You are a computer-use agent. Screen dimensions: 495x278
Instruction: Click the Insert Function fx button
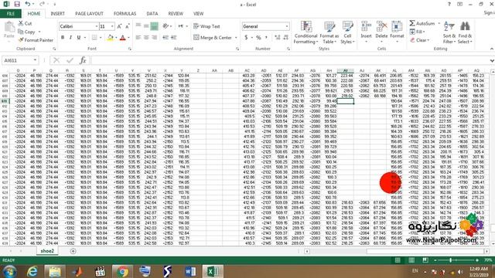[83, 60]
